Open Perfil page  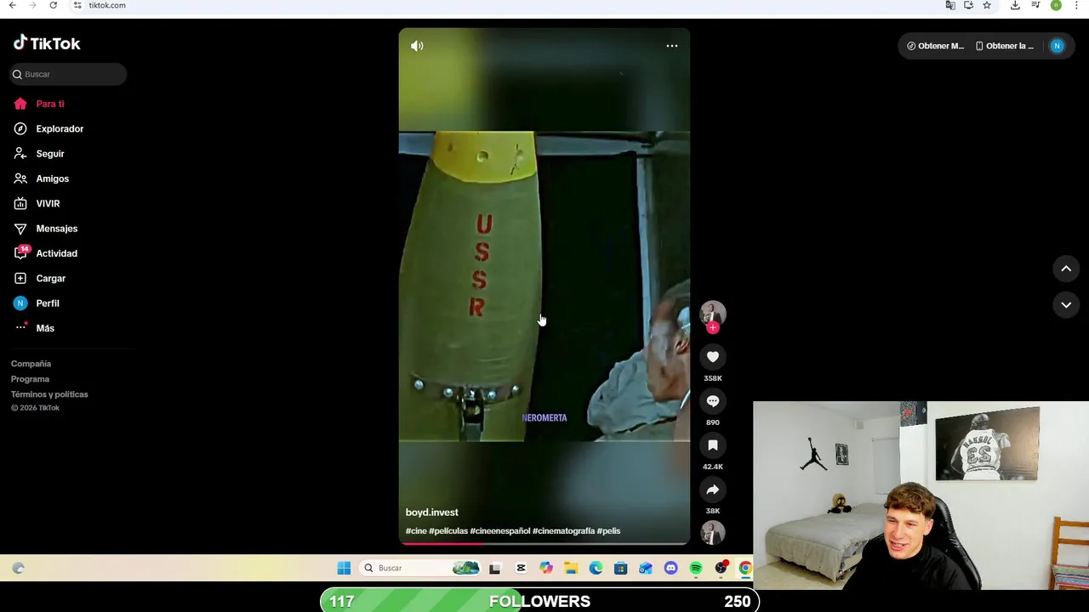(x=47, y=303)
